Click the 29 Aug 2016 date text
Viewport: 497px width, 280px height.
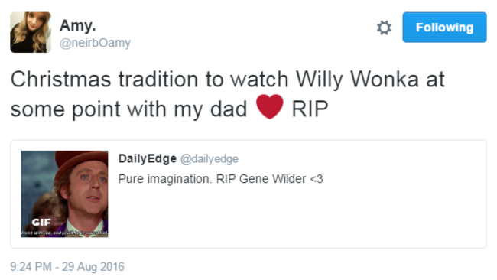[93, 266]
